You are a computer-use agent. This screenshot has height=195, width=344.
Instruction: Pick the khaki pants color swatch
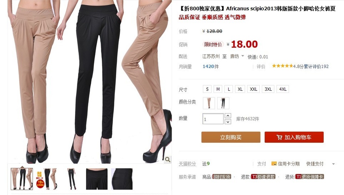209,103
